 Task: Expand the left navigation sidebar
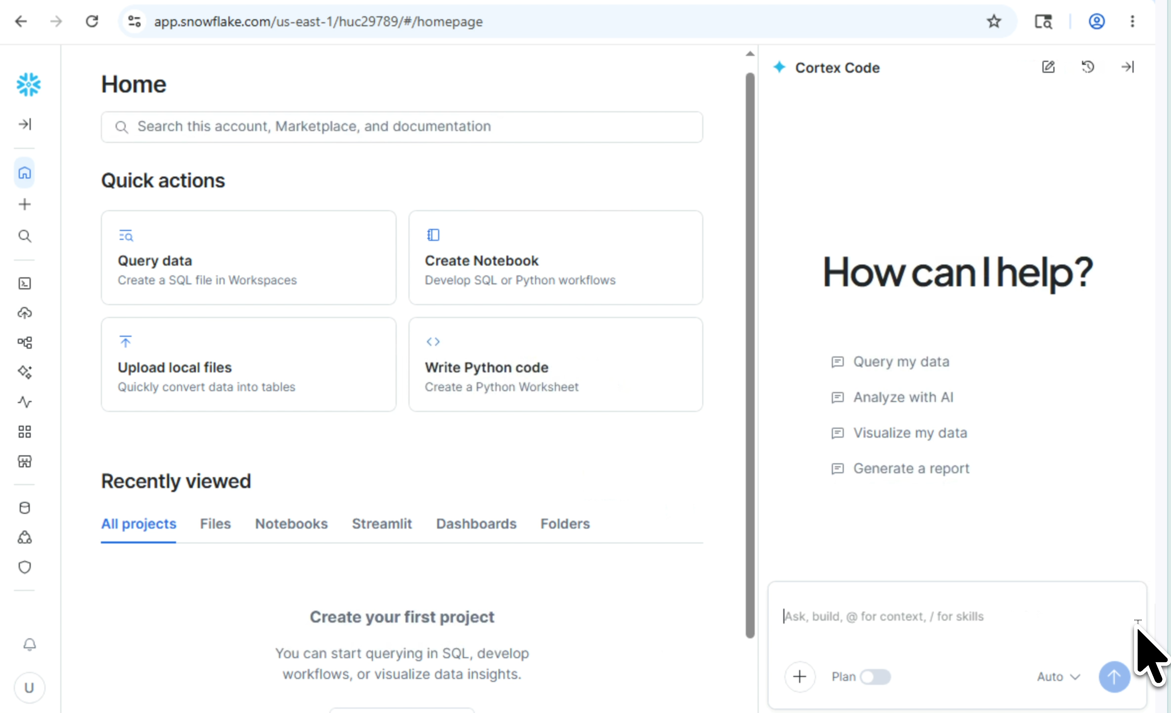25,124
